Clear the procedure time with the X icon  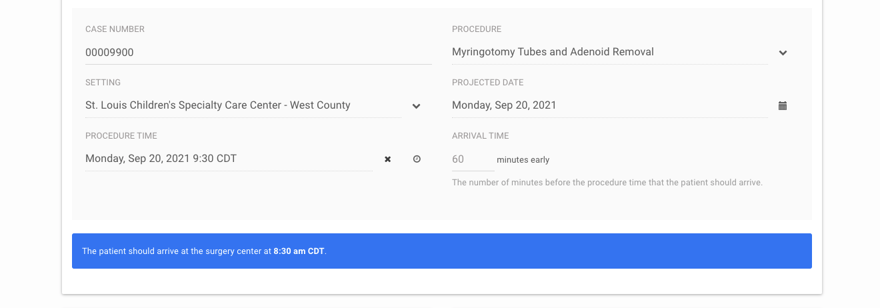(387, 159)
